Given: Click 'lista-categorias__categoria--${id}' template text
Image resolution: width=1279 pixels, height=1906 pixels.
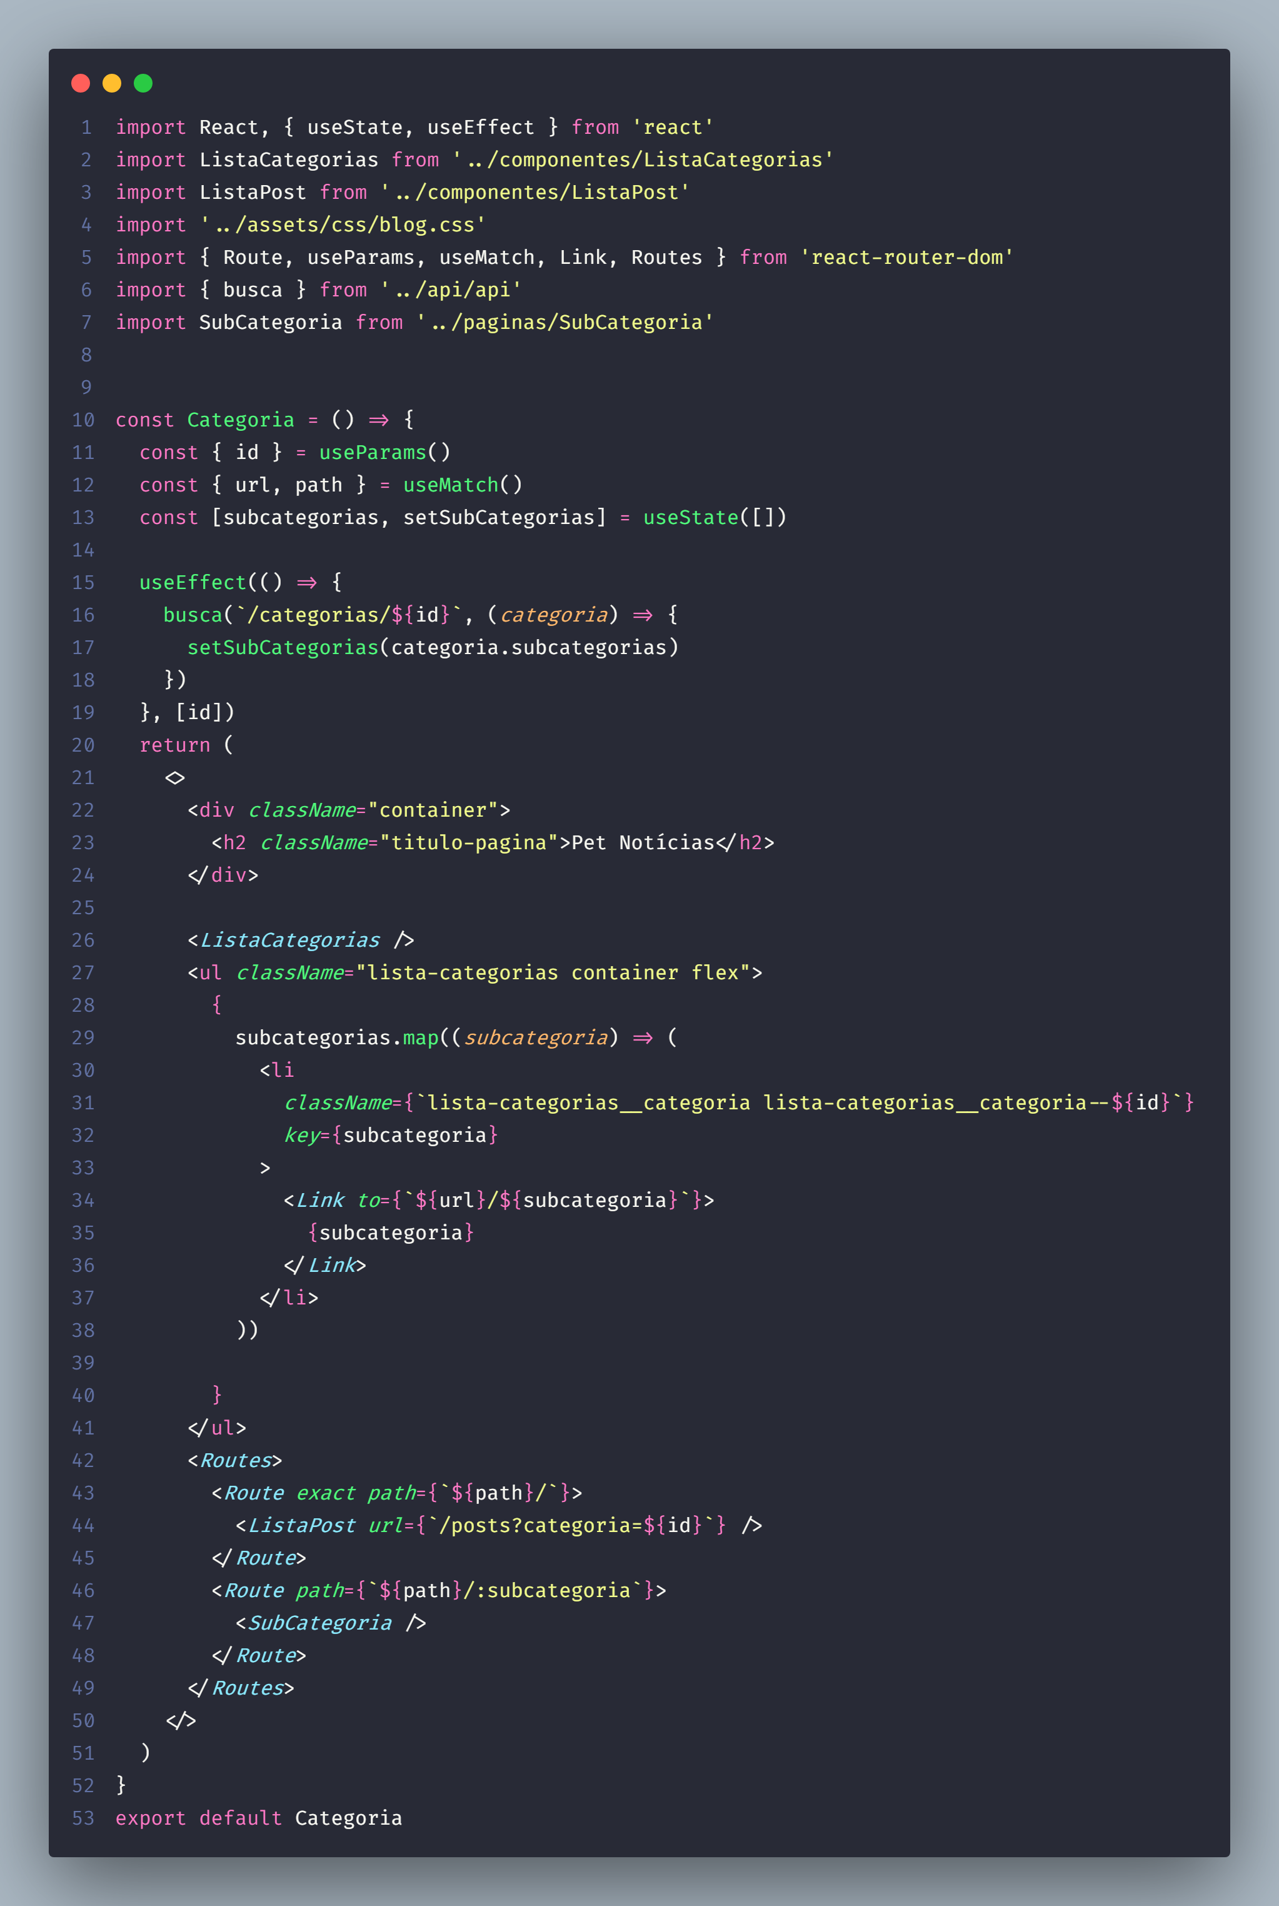Looking at the screenshot, I should coord(966,1103).
